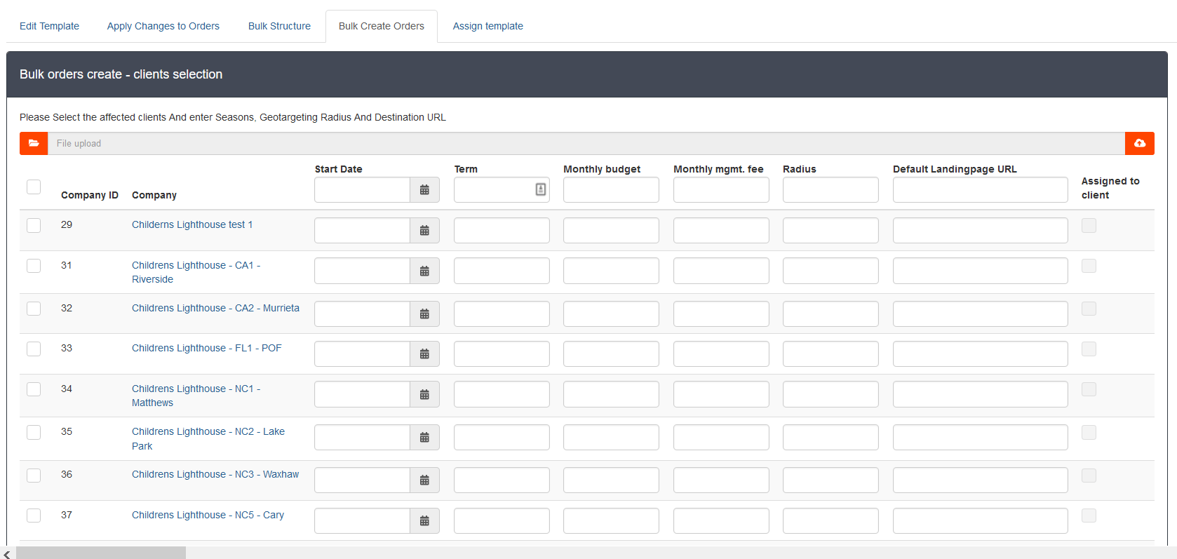This screenshot has width=1177, height=559.
Task: Switch to the Bulk Structure tab
Action: 279,26
